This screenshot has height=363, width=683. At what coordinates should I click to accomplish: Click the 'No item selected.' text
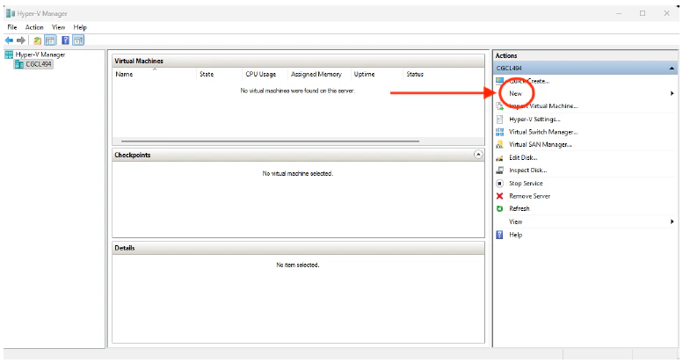298,265
